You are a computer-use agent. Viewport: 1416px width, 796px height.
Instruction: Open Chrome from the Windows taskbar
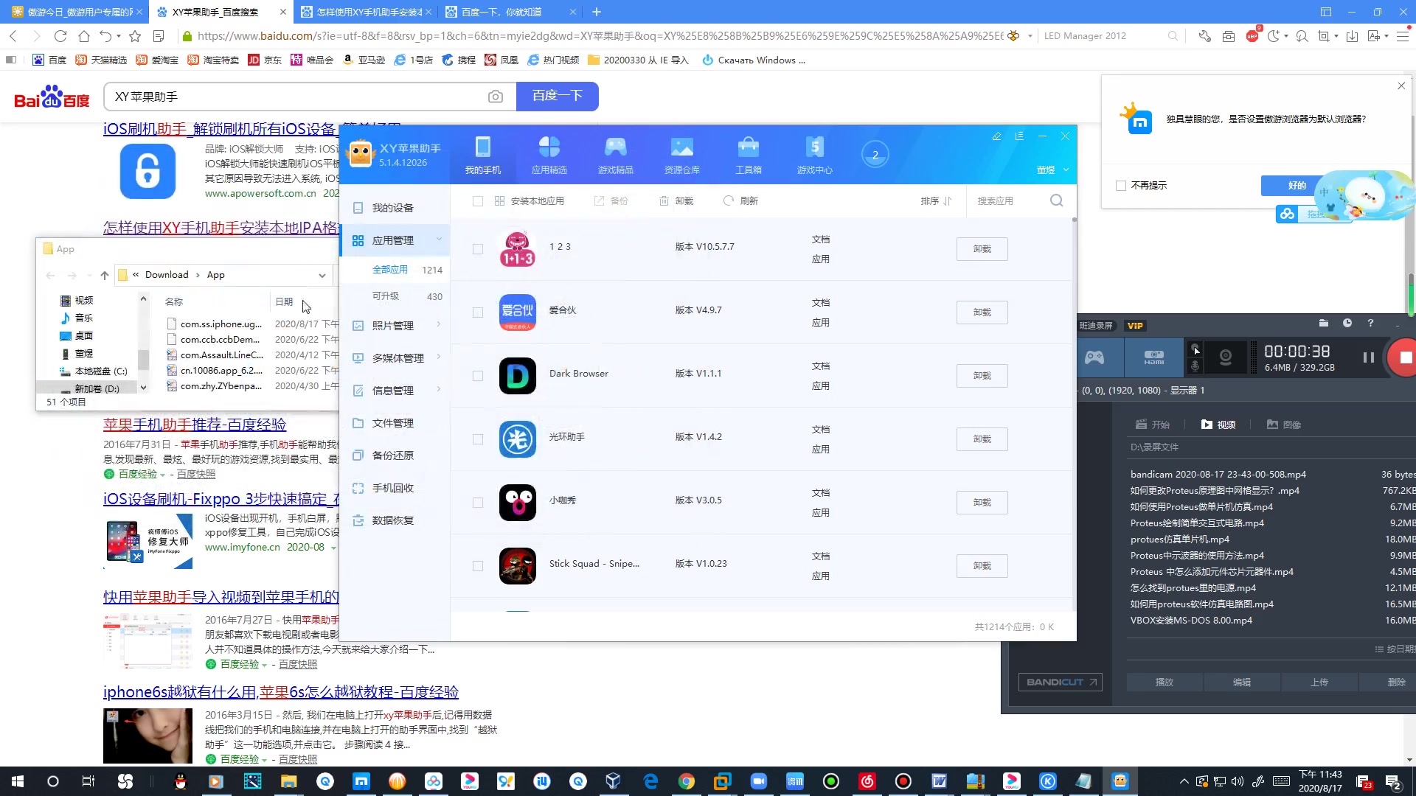tap(686, 781)
